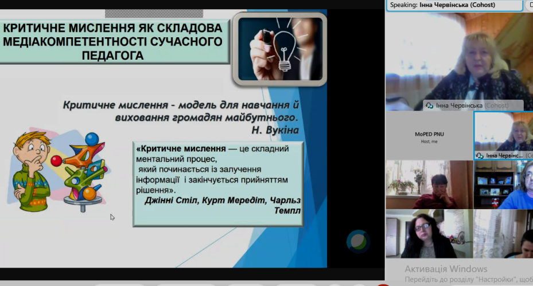Screen dimensions: 533x286
Task: Select participant in blue sweater video tile
Action: pos(503,185)
